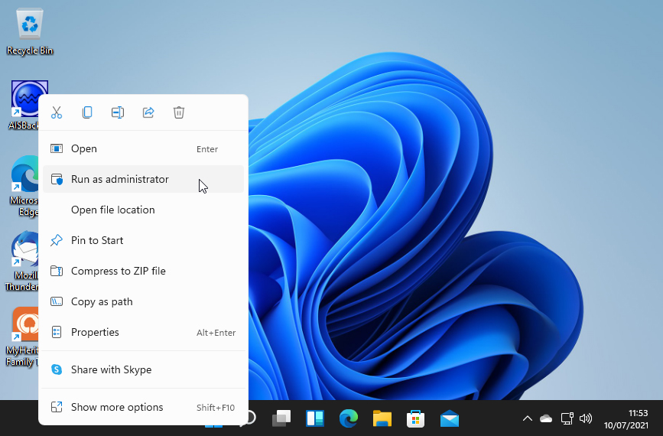The width and height of the screenshot is (663, 436).
Task: Open Widgets from the taskbar
Action: (x=315, y=418)
